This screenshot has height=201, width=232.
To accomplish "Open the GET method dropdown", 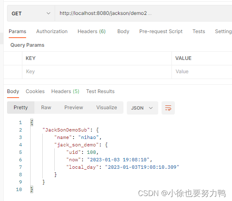I will point(31,13).
